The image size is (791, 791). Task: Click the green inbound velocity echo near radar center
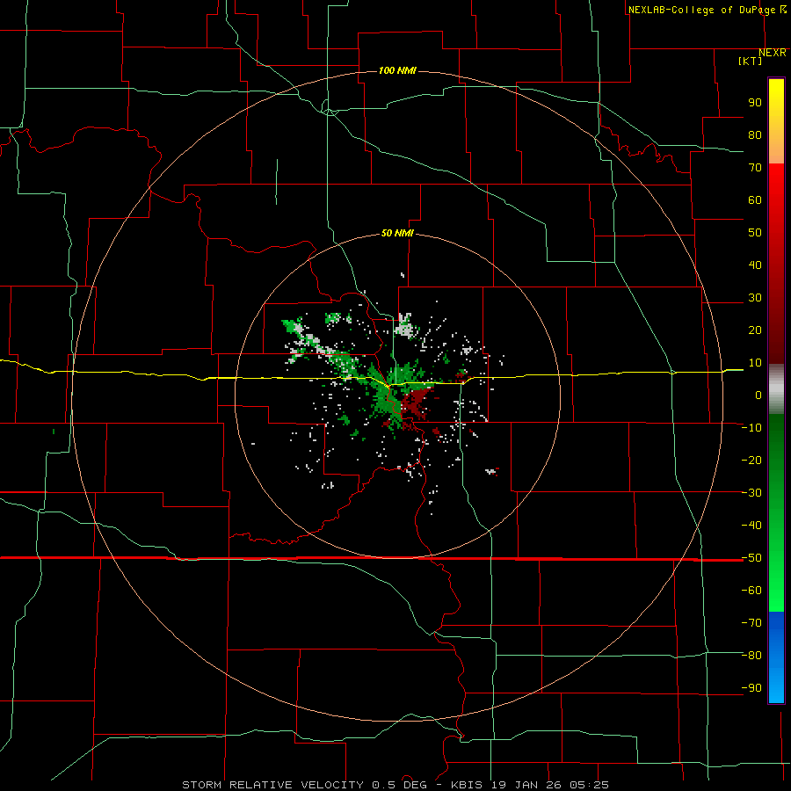(x=386, y=400)
